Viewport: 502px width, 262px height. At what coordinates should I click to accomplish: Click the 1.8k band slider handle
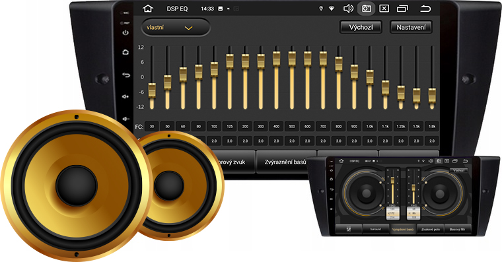(432, 95)
